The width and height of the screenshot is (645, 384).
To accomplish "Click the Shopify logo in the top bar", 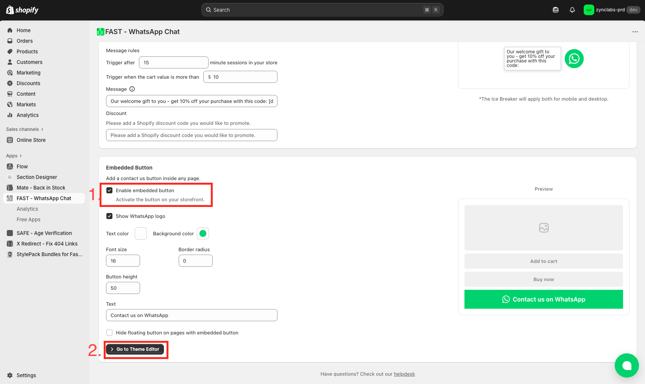I will [22, 10].
